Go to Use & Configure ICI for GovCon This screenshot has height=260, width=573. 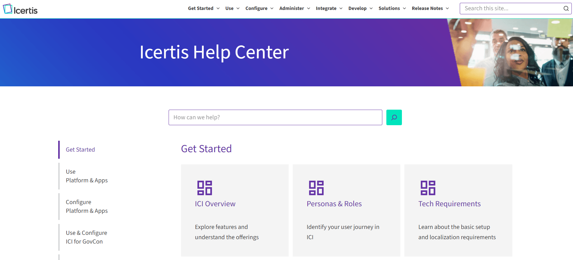[86, 237]
